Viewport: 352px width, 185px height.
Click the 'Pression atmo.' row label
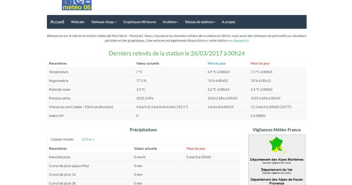60,98
